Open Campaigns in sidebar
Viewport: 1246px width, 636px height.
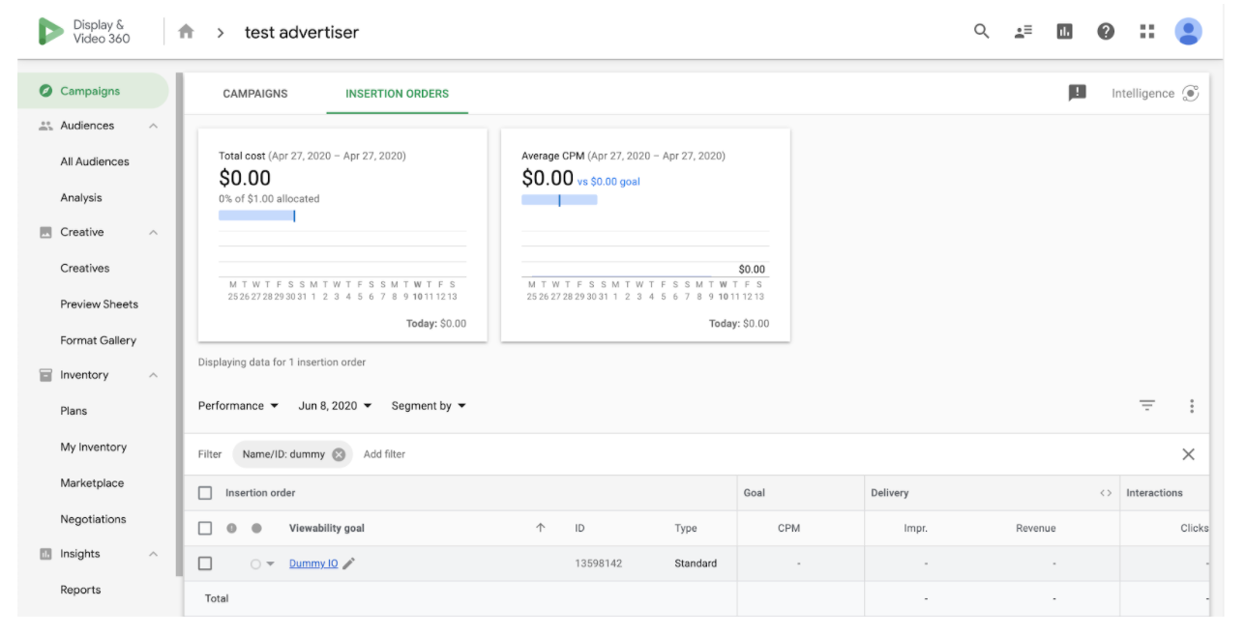[x=93, y=91]
